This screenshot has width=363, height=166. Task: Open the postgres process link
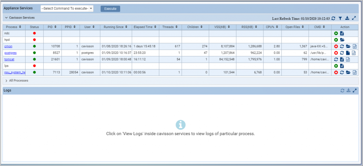pyautogui.click(x=10, y=53)
